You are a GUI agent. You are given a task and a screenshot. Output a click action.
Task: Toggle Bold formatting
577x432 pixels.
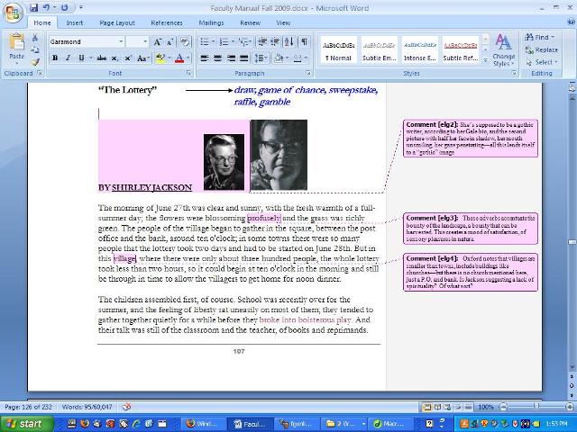(54, 58)
